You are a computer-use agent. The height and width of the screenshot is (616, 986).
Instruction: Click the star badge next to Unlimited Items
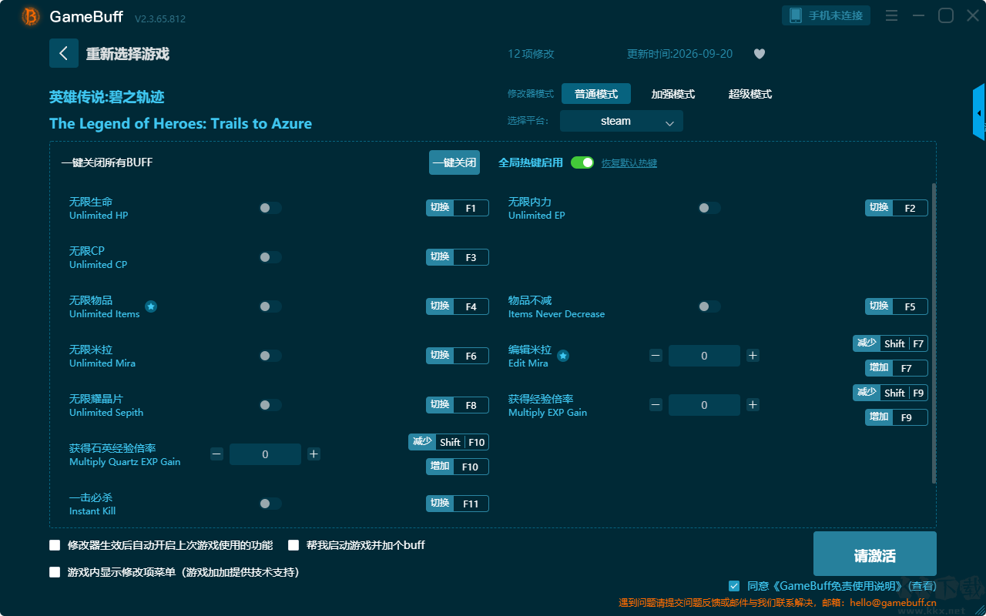pyautogui.click(x=151, y=306)
